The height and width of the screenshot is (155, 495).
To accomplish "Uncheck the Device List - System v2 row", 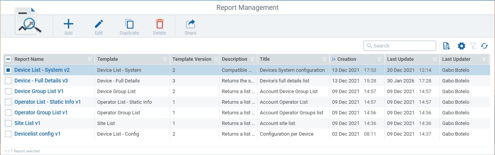I will (x=8, y=70).
